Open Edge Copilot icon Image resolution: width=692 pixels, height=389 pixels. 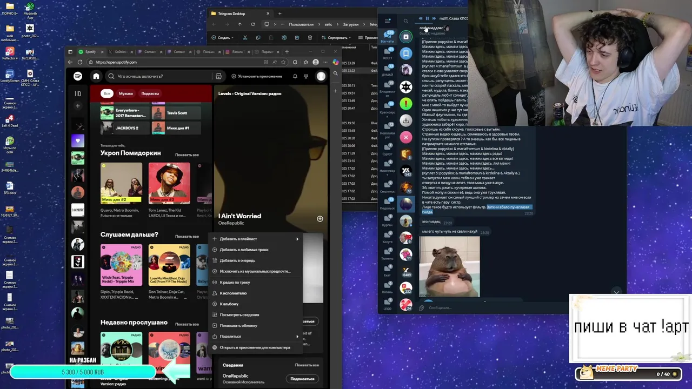point(336,62)
